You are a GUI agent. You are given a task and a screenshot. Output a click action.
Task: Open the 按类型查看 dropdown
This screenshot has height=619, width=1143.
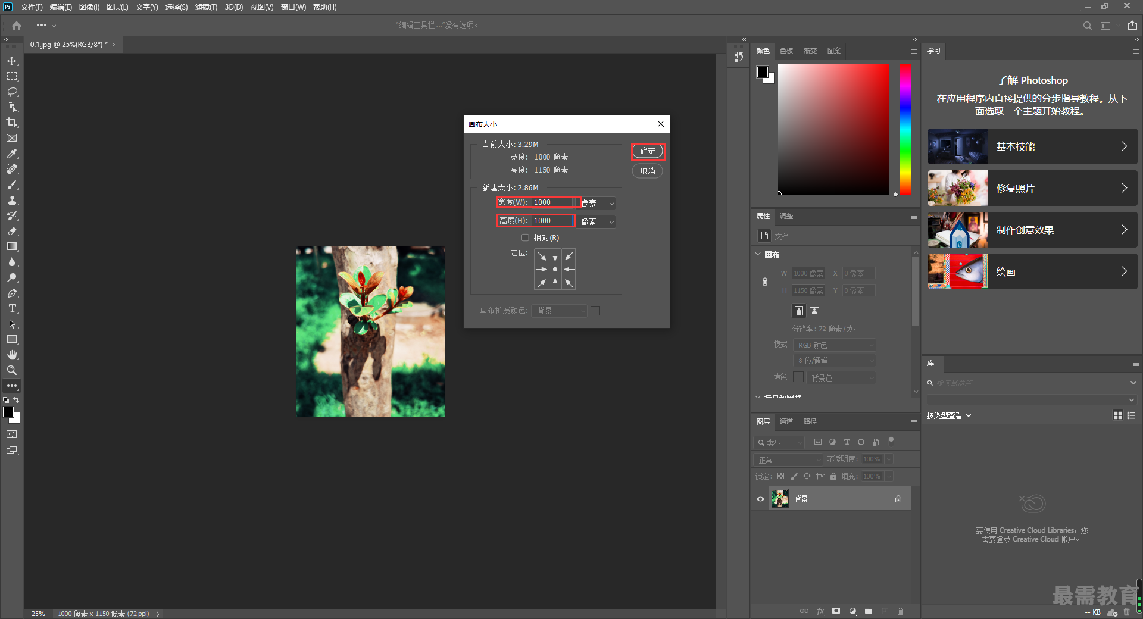949,415
